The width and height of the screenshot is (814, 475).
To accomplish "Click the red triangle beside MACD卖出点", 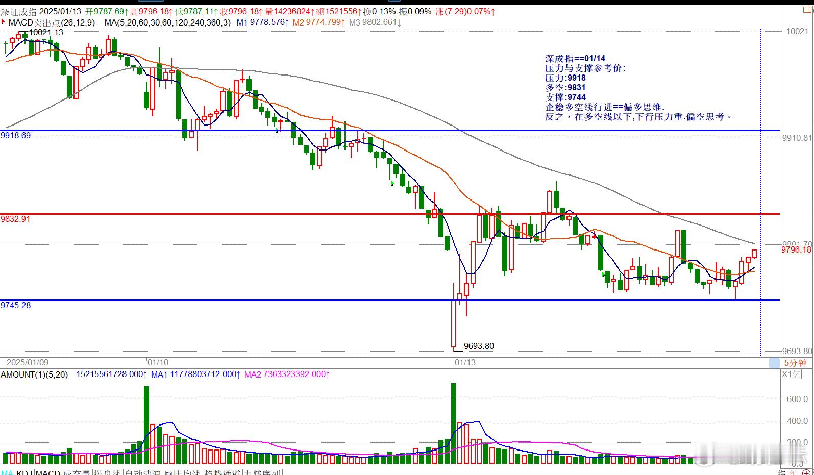I will (4, 22).
